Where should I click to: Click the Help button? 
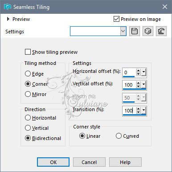click(x=125, y=162)
